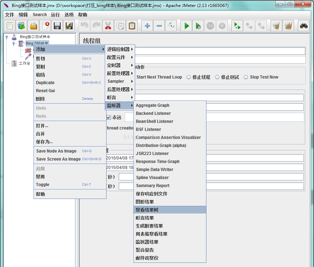Click the Toggle enable/disable icon
Image resolution: width=314 pixels, height=267 pixels.
click(171, 26)
